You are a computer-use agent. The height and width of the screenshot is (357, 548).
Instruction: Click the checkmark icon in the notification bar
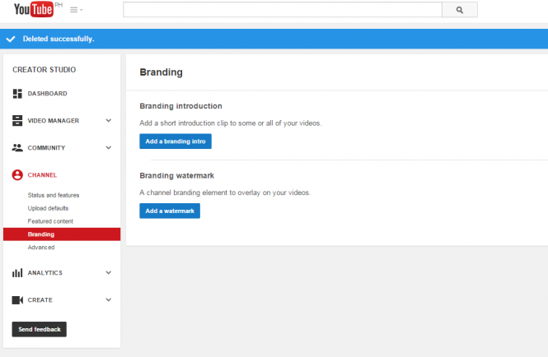point(11,39)
